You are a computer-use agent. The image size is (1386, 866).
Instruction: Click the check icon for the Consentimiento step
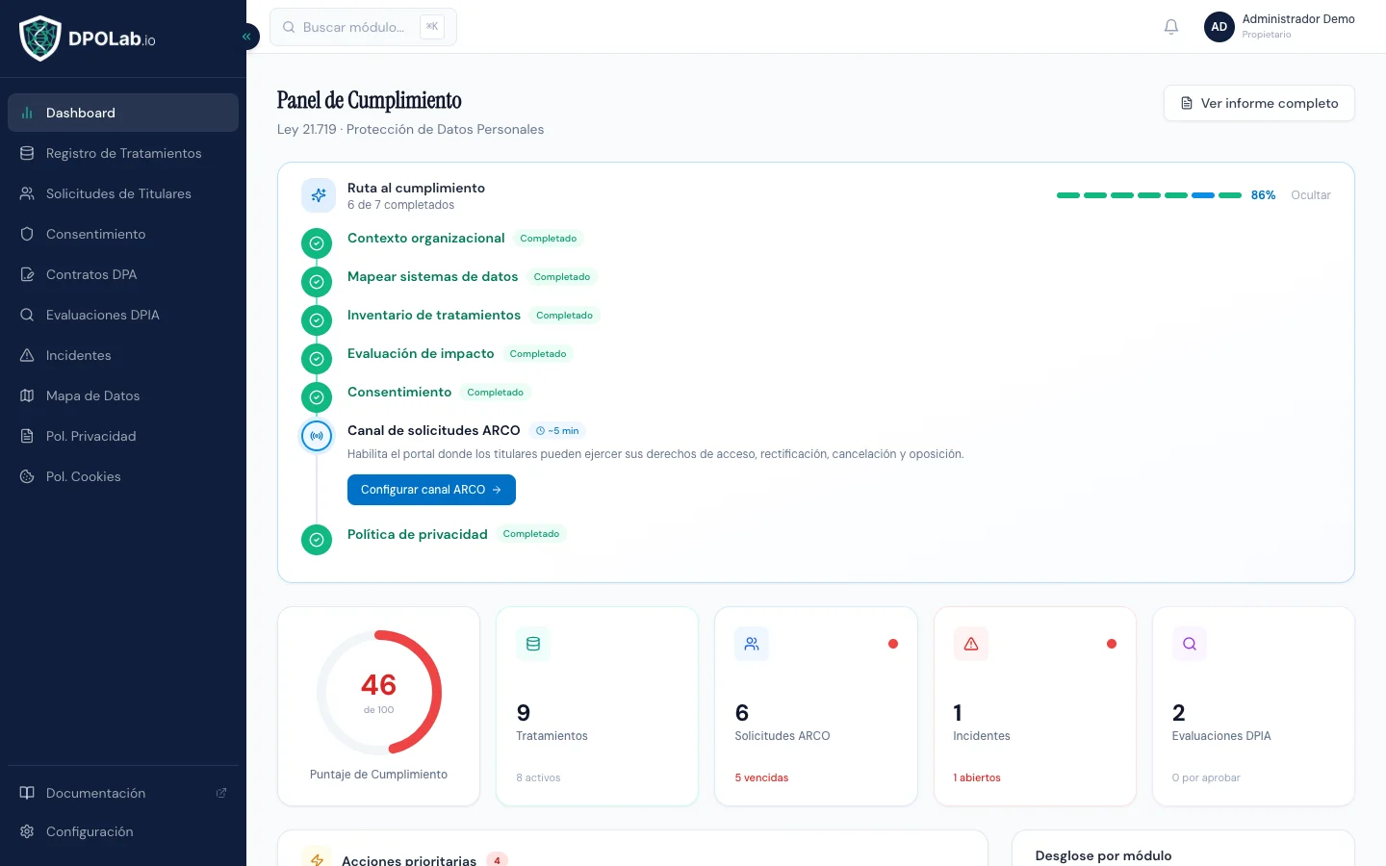click(x=317, y=397)
